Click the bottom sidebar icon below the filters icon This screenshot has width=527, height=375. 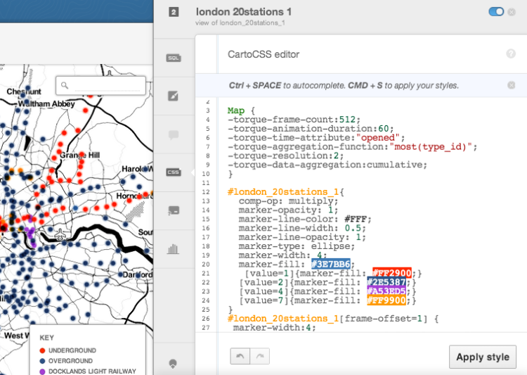(174, 364)
